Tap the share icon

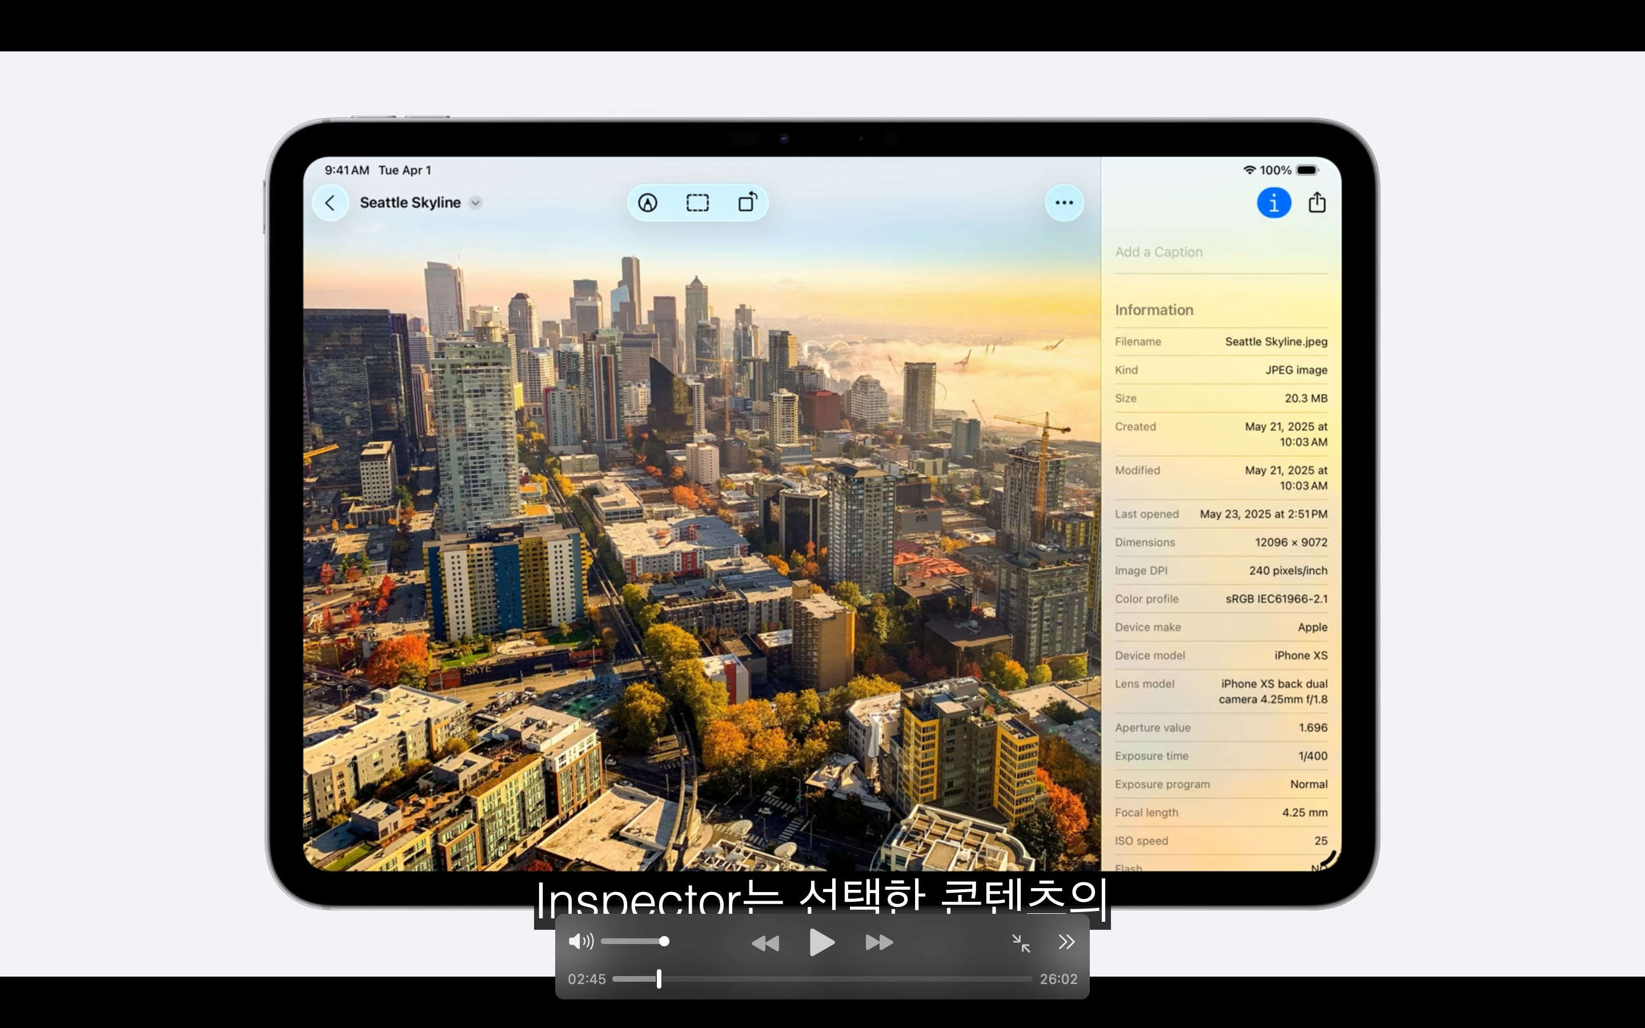[1317, 203]
